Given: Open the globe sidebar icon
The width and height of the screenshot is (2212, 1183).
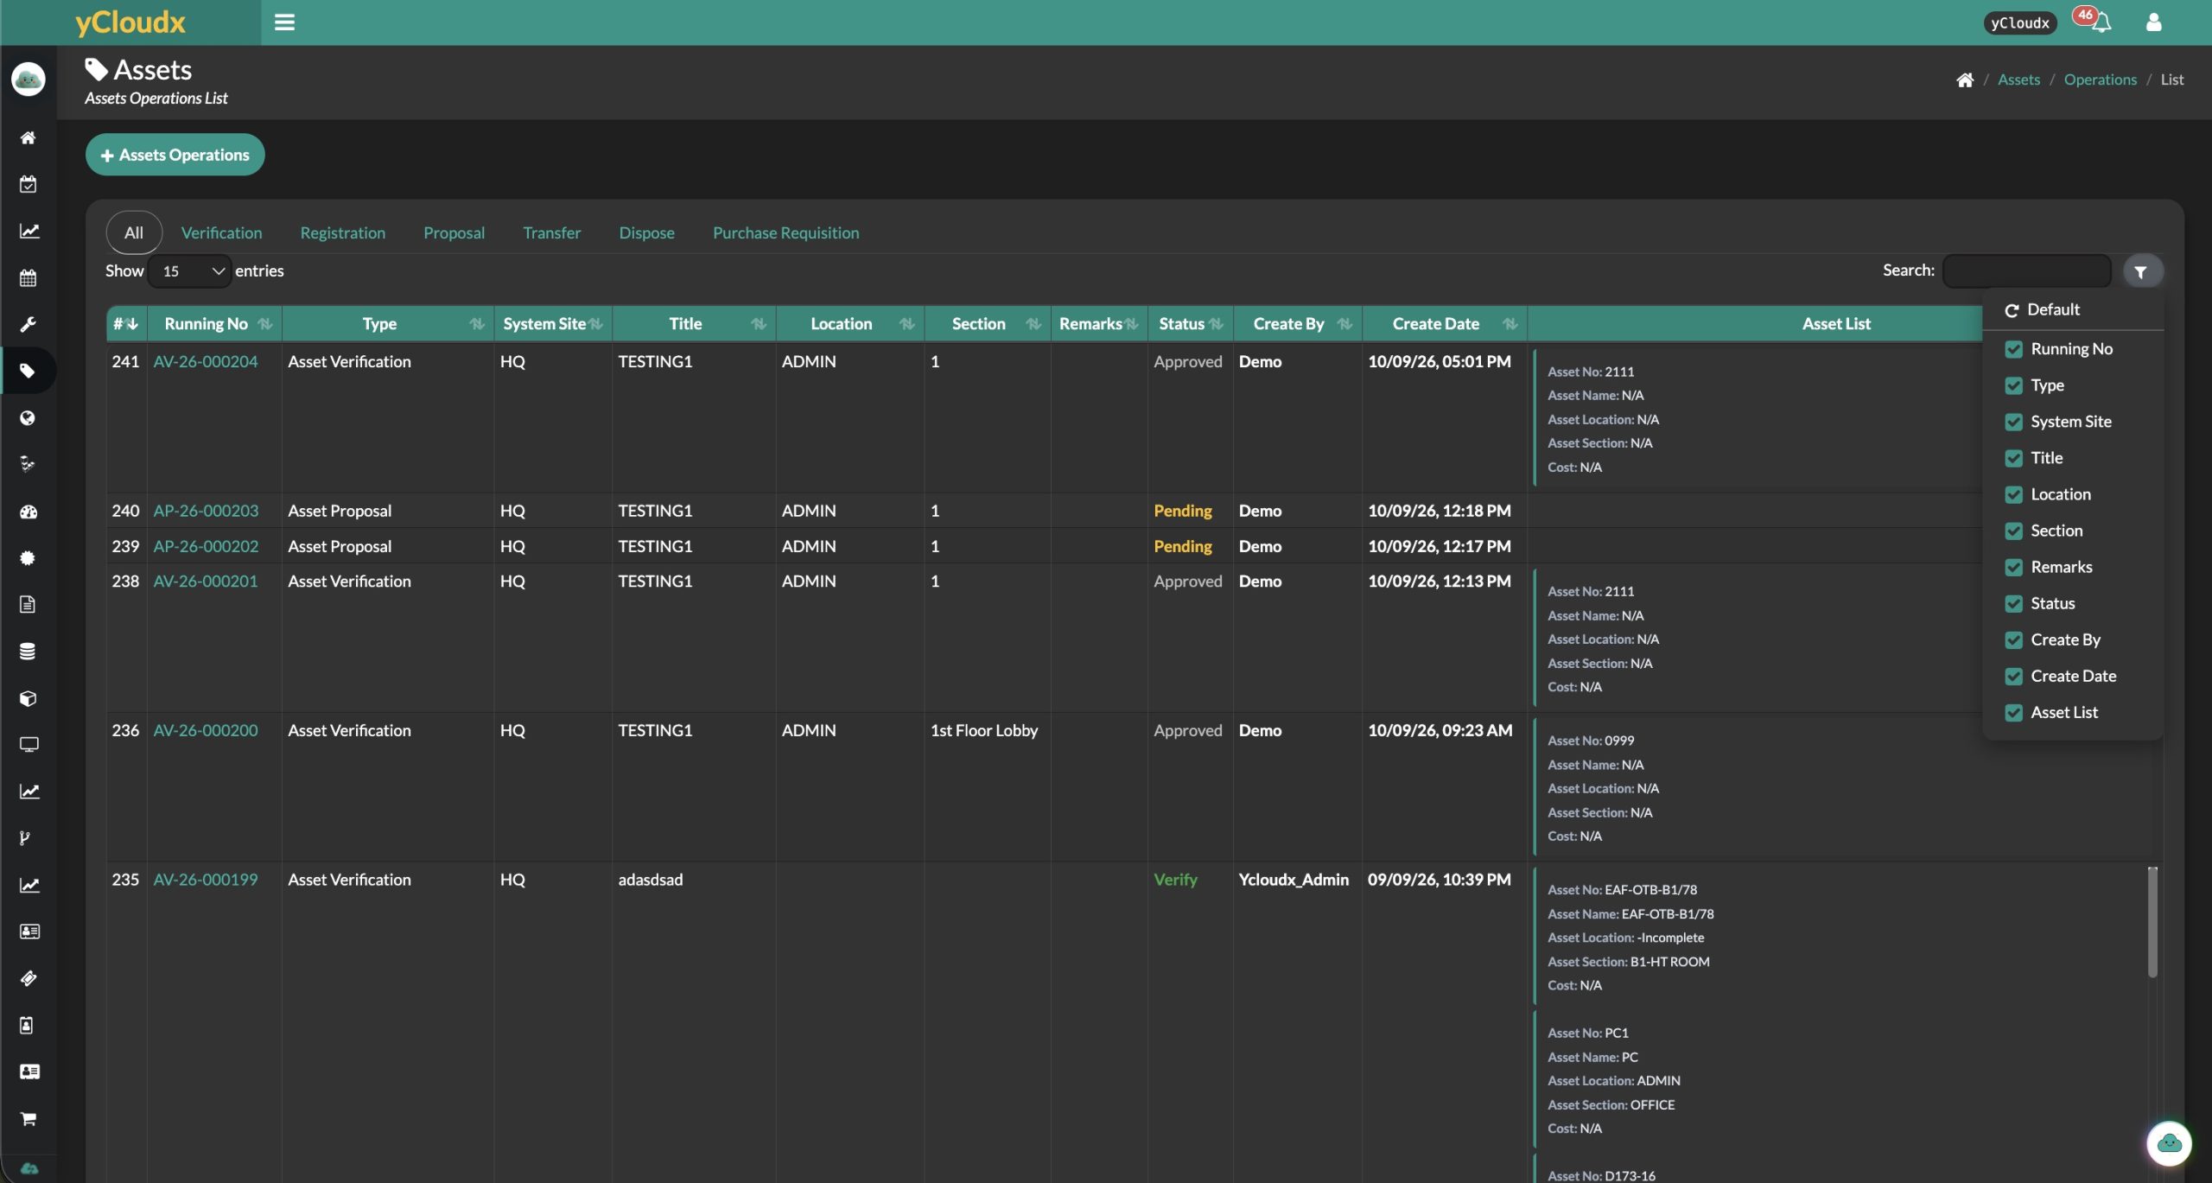Looking at the screenshot, I should coord(29,417).
